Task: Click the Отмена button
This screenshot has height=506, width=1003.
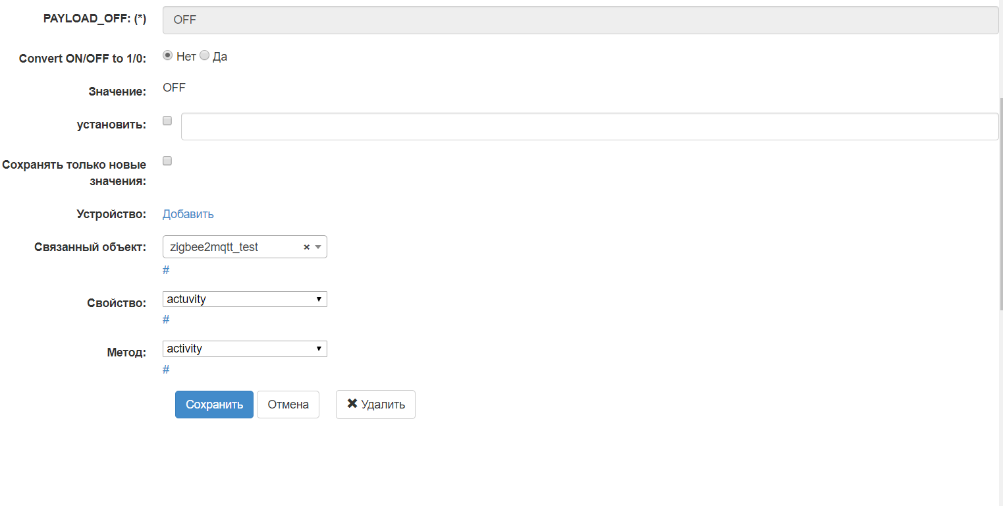Action: click(x=288, y=405)
